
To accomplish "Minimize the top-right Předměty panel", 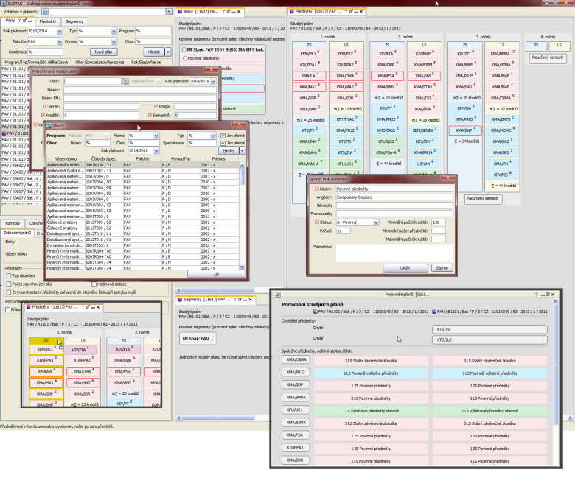I will click(356, 12).
